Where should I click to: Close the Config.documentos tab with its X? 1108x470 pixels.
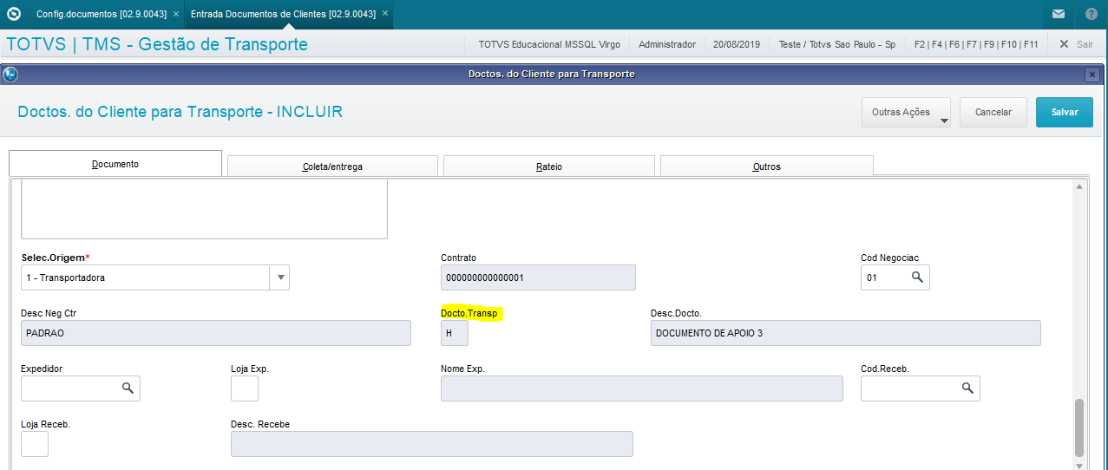coord(176,15)
